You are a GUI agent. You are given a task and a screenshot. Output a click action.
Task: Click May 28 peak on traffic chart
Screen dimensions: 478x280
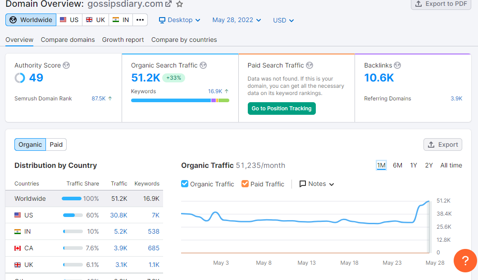pos(428,201)
